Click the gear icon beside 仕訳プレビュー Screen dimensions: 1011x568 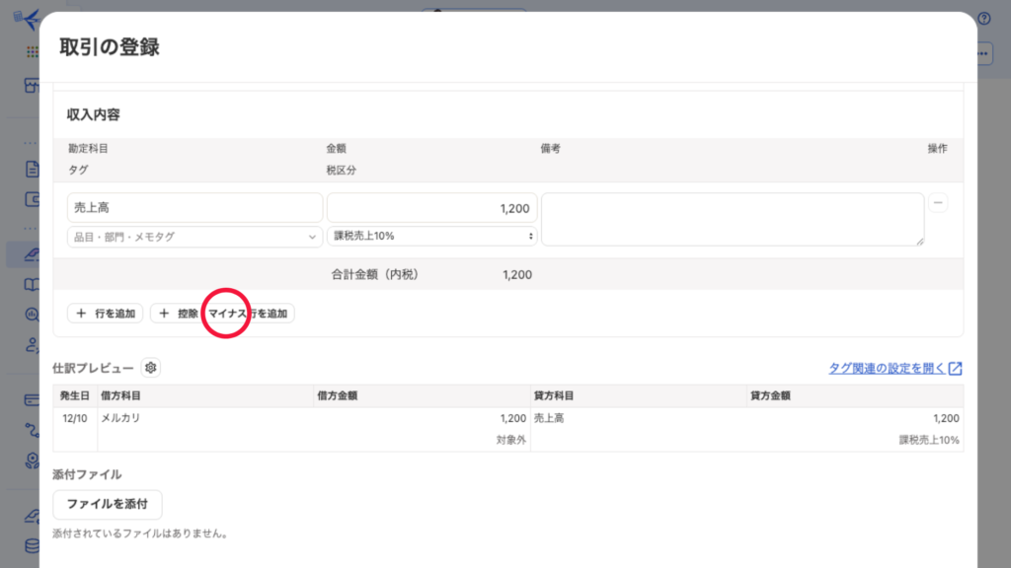click(x=150, y=368)
